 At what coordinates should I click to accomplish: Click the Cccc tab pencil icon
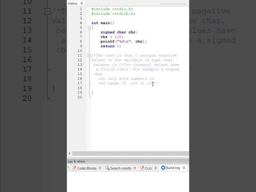coord(142,168)
